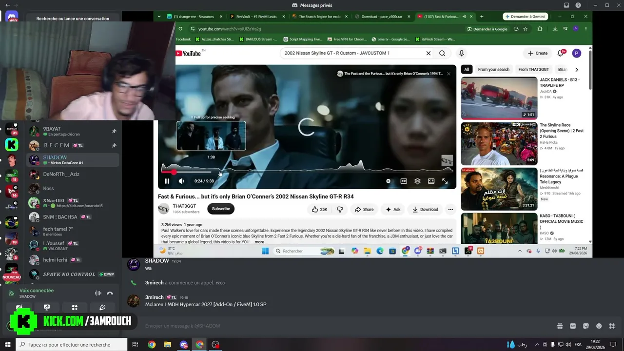Open the THAT3GGT channel avatar

click(164, 209)
